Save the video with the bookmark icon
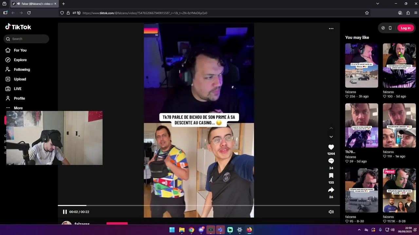419x235 pixels. tap(331, 176)
